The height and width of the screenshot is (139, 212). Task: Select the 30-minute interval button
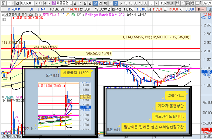(x=136, y=3)
